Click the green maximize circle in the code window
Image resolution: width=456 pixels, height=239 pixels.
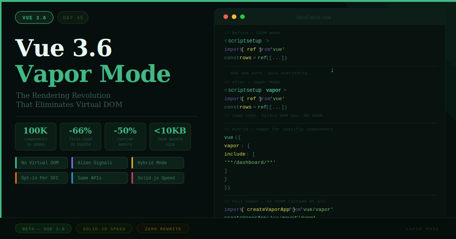click(x=242, y=17)
